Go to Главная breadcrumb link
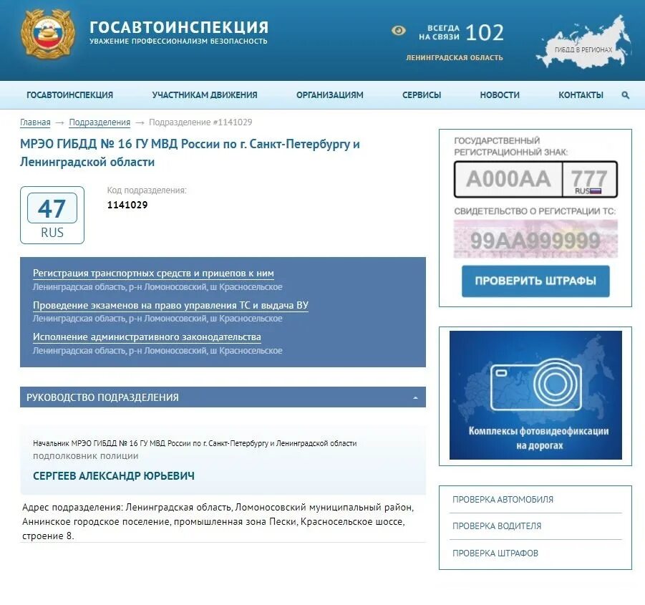The height and width of the screenshot is (605, 645). coord(35,122)
